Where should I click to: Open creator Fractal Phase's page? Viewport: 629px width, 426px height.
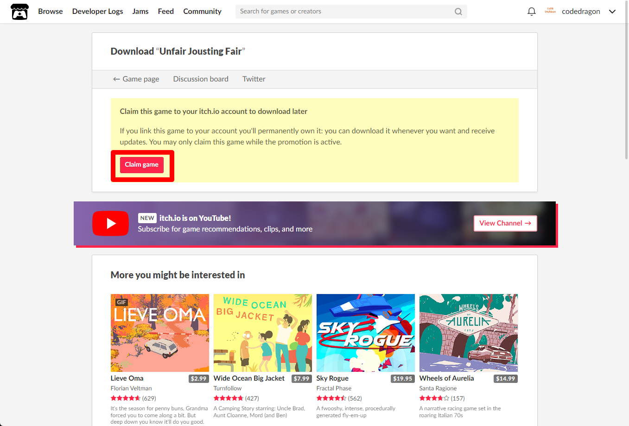tap(334, 388)
